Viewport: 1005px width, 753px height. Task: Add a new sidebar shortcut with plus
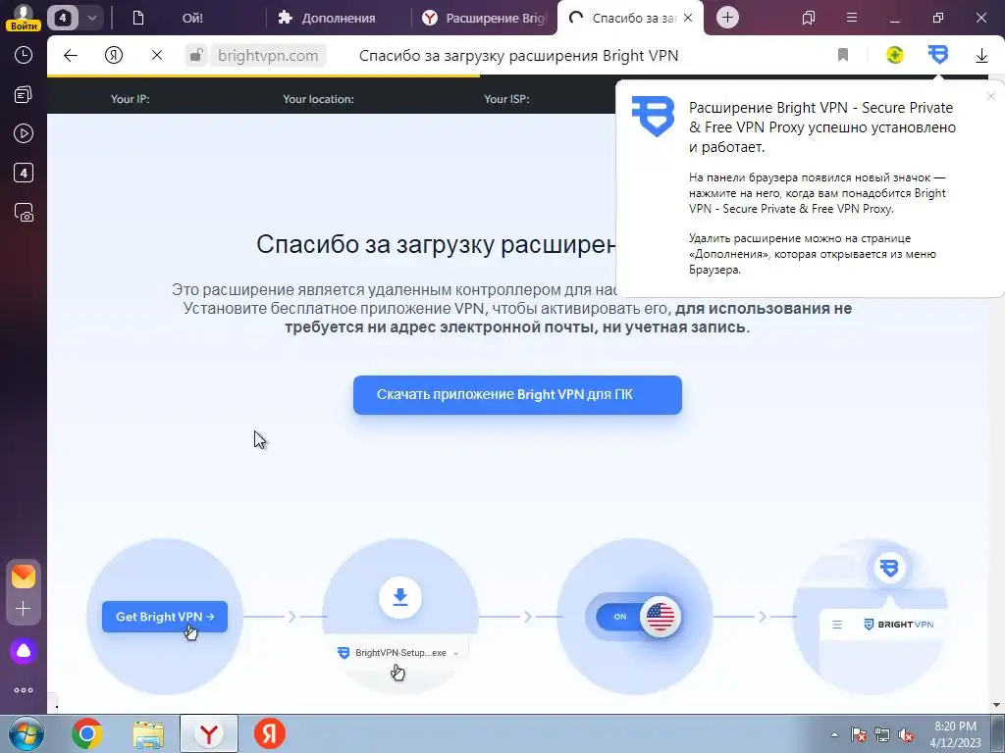(24, 608)
